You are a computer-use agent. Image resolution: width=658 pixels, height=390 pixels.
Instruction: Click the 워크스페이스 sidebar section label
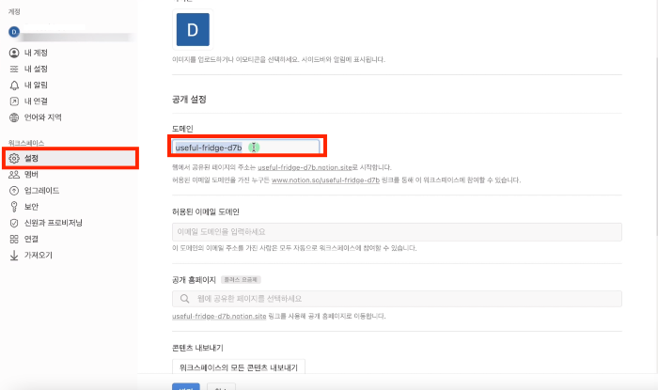(26, 143)
